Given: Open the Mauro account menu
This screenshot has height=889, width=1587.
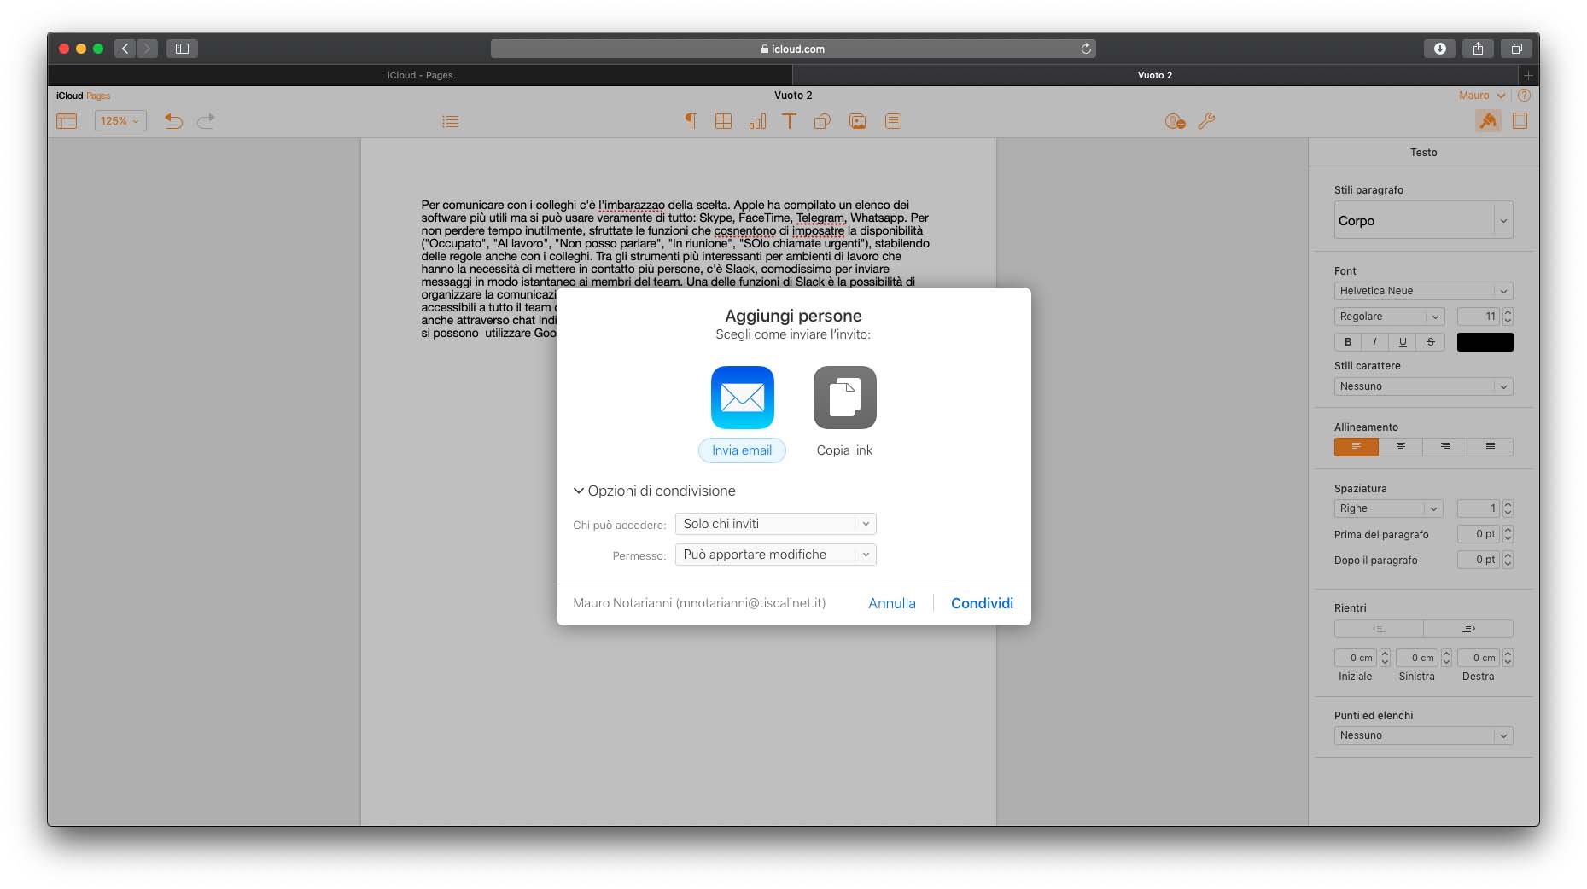Looking at the screenshot, I should [x=1483, y=95].
